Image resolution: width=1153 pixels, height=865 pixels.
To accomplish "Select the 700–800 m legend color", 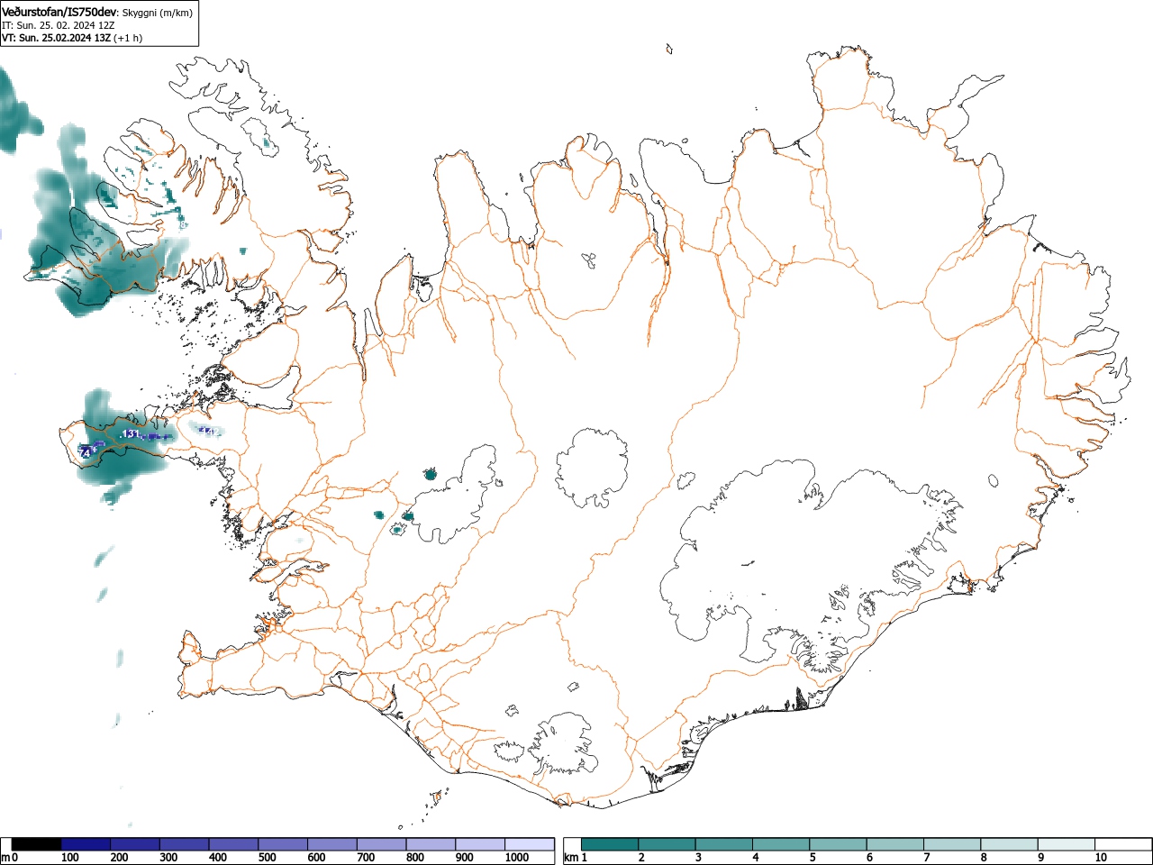I will pyautogui.click(x=381, y=844).
